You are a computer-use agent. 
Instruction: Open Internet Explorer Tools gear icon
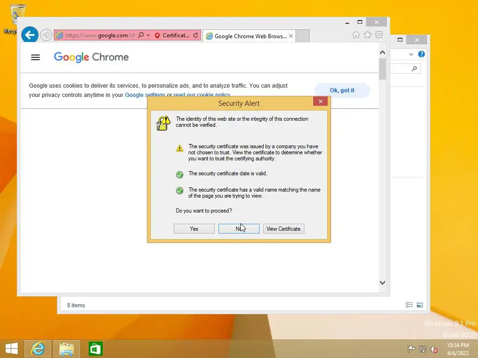[x=379, y=34]
